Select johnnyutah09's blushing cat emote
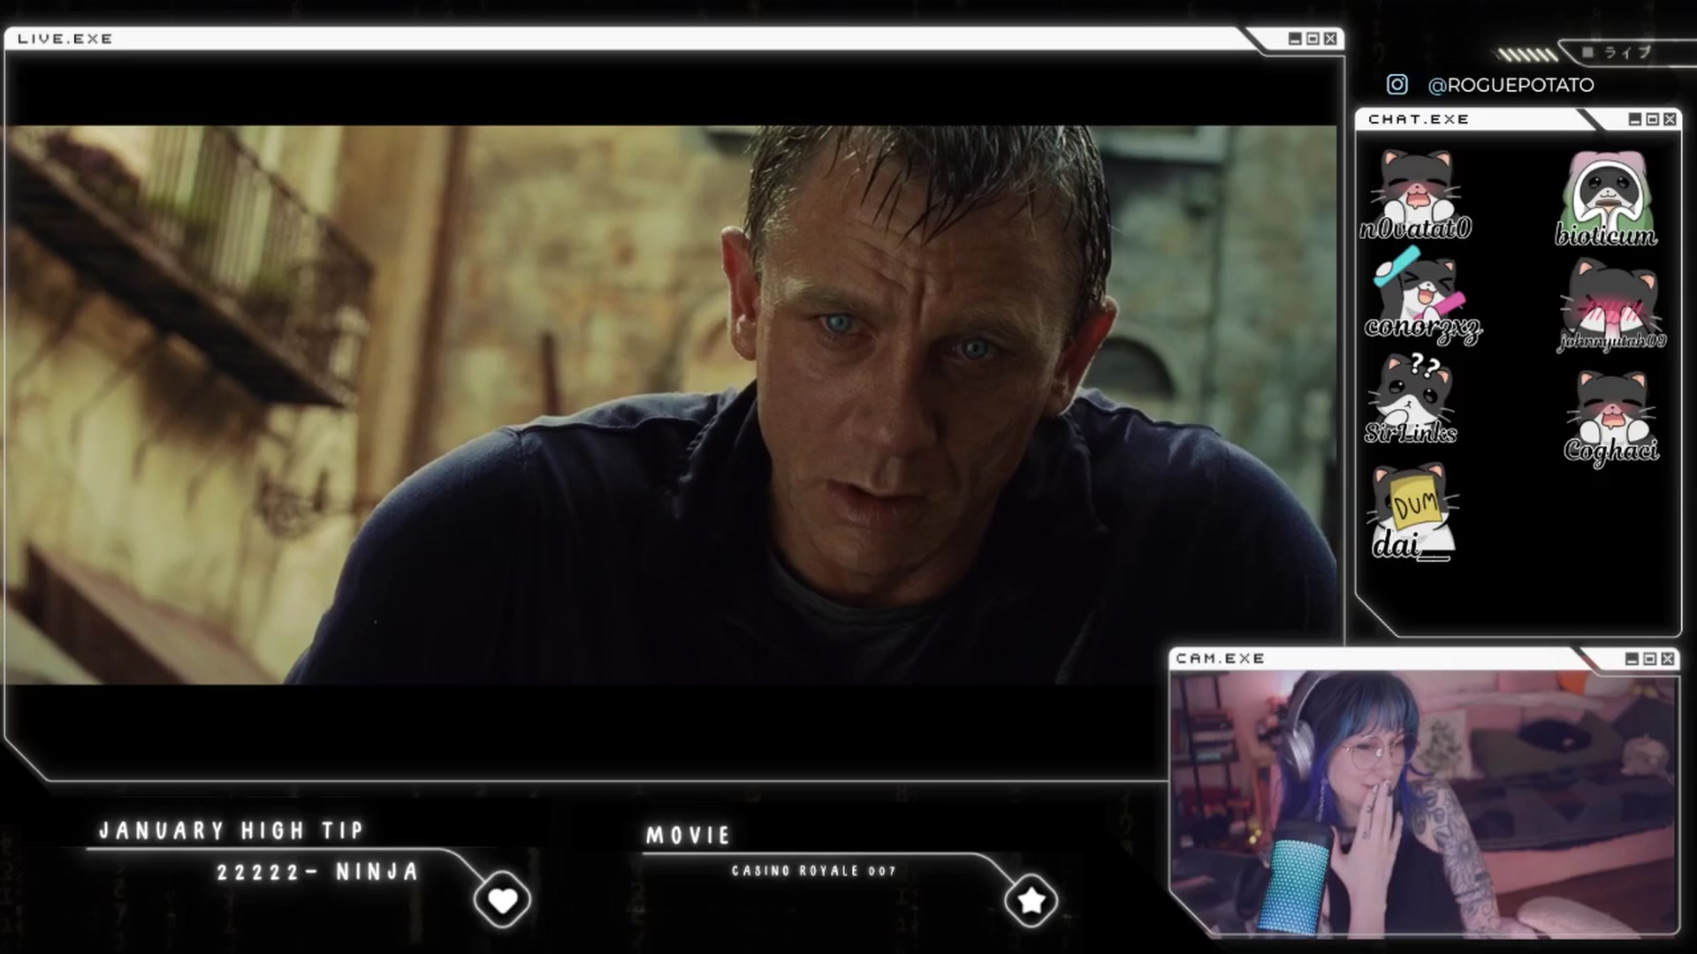 click(x=1610, y=298)
